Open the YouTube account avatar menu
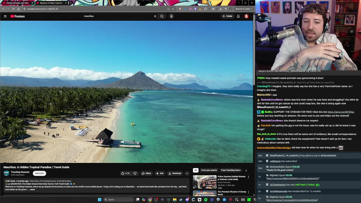 (246, 16)
